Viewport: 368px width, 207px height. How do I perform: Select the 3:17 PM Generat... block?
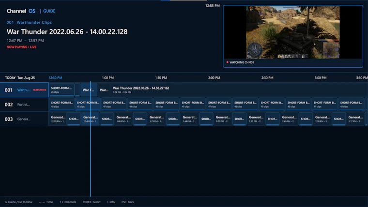point(355,119)
